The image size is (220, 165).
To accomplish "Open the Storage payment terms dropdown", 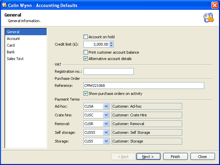I will coord(106,141).
